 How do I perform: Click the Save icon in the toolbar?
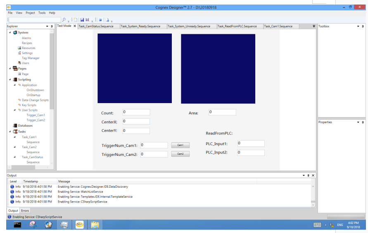[82, 19]
